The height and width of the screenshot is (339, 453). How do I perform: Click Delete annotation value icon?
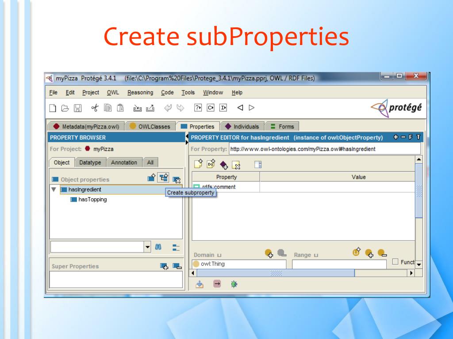point(236,165)
